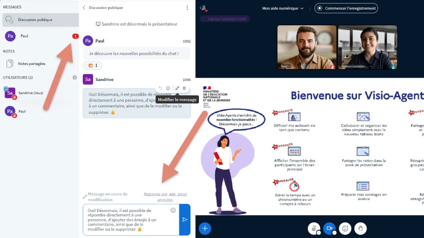Open the reactions smiley in bottom bar
This screenshot has width=424, height=238.
pos(344,228)
